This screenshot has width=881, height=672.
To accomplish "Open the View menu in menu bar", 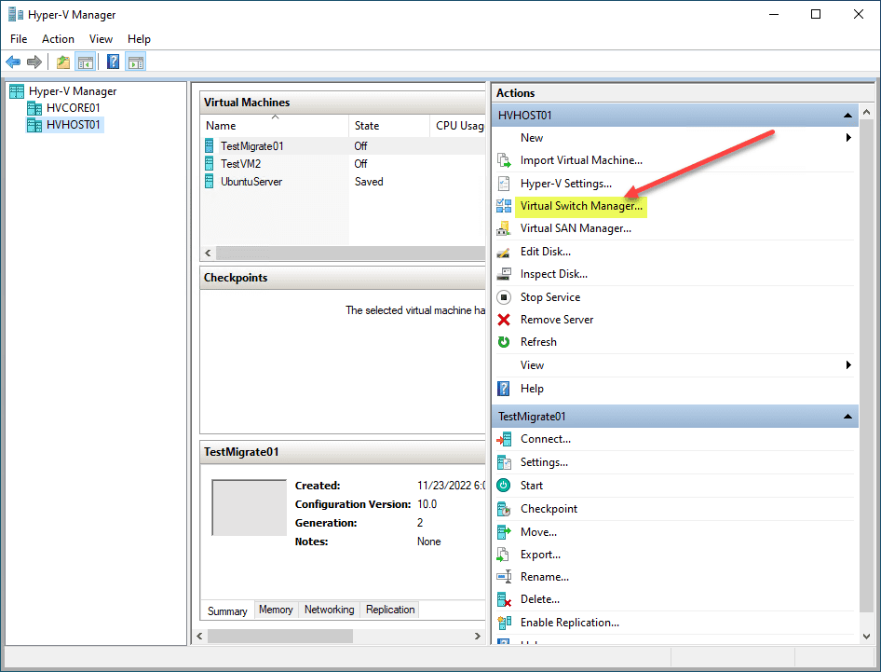I will [x=102, y=39].
